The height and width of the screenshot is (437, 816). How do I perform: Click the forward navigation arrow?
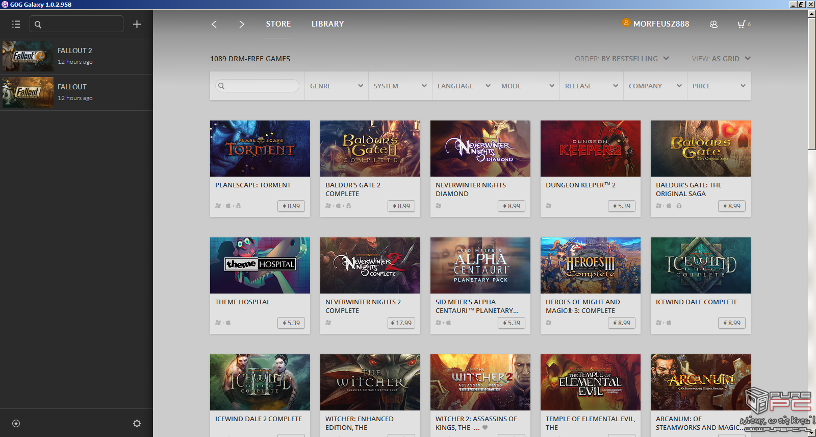[242, 24]
